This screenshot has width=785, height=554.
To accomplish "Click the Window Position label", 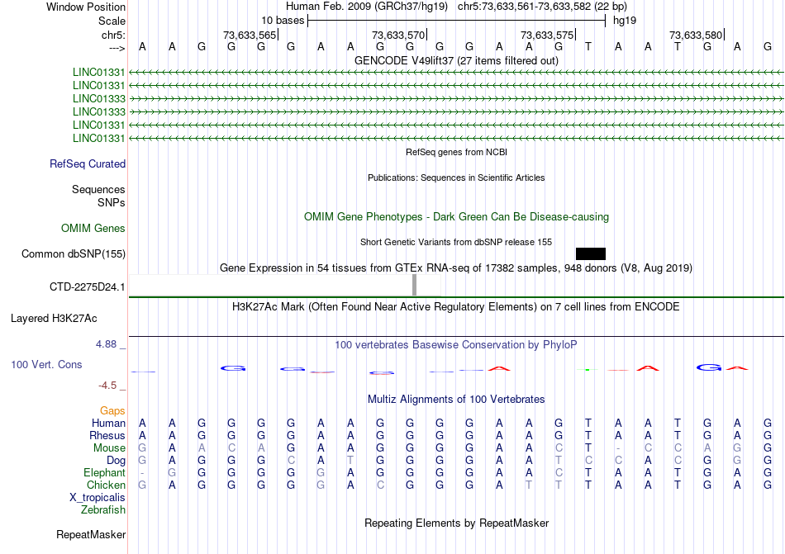I will pyautogui.click(x=86, y=7).
